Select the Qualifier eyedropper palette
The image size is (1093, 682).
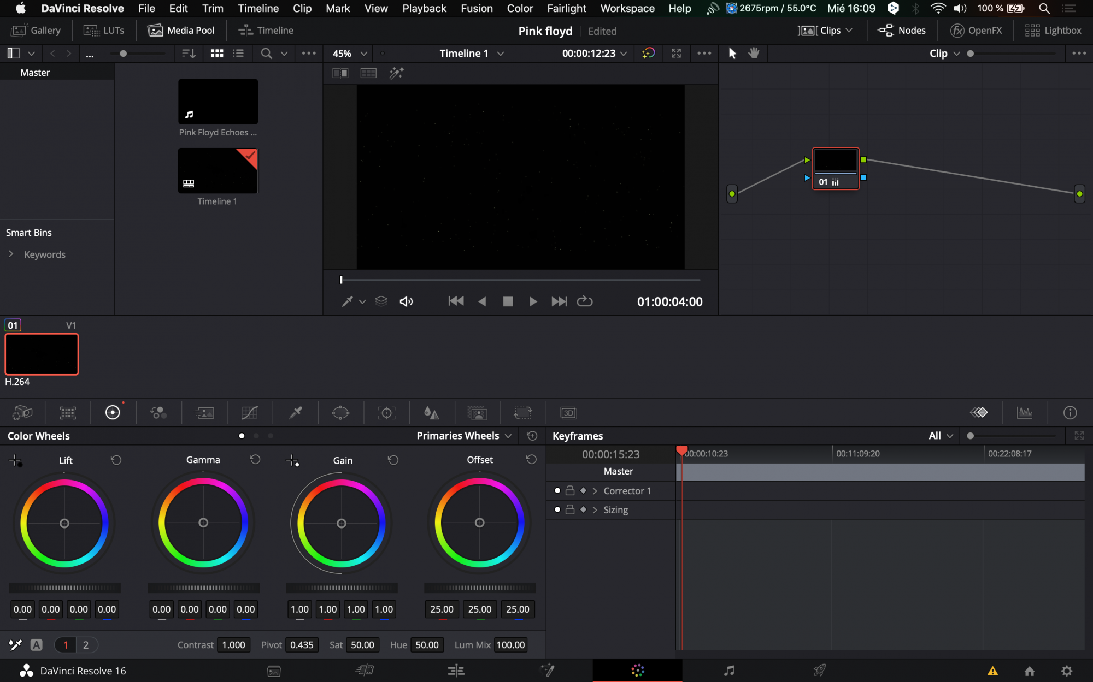point(295,413)
